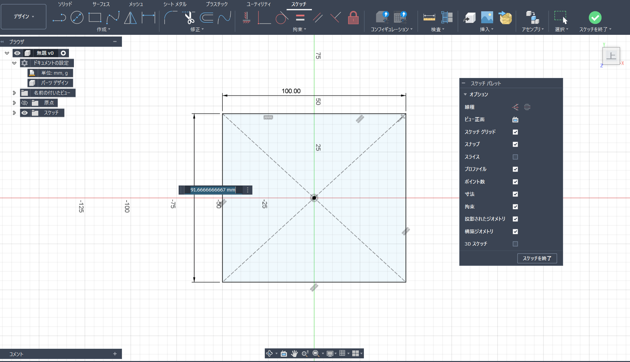Image resolution: width=630 pixels, height=362 pixels.
Task: Click the Insert image (canvas) icon
Action: 487,18
